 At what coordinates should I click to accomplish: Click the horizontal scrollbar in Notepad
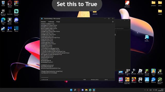(x=45, y=77)
